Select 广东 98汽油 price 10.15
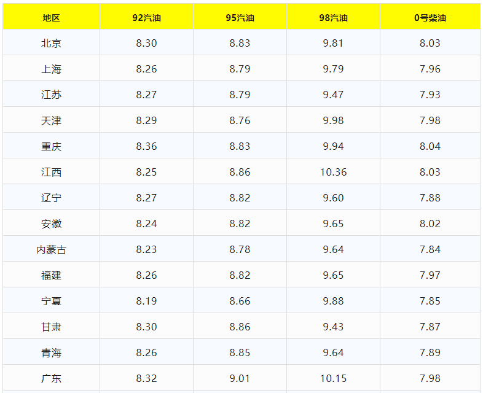 pos(333,379)
